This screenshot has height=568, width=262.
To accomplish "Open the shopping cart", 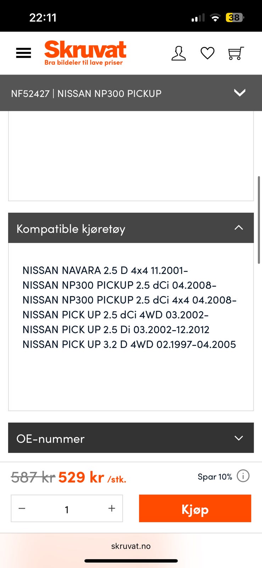I will [235, 53].
